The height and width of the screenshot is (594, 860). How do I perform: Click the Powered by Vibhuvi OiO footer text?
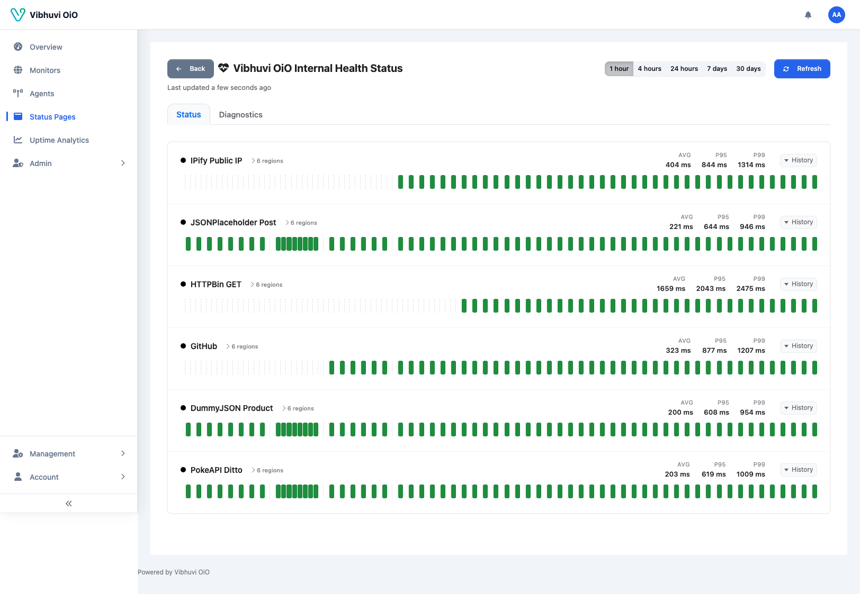point(174,572)
